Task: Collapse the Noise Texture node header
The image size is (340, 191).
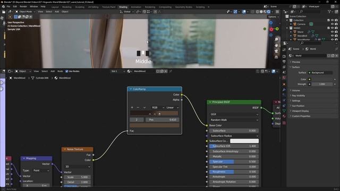Action: coord(65,149)
